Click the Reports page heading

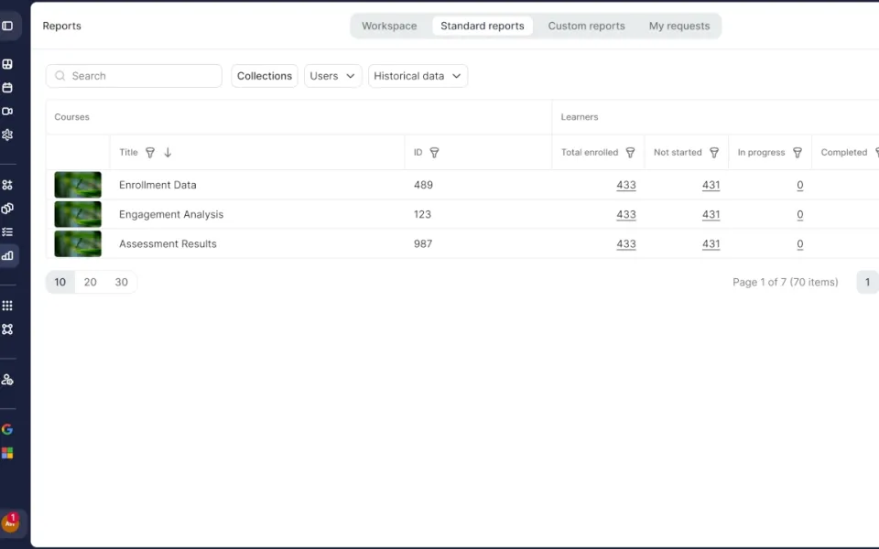pos(61,26)
